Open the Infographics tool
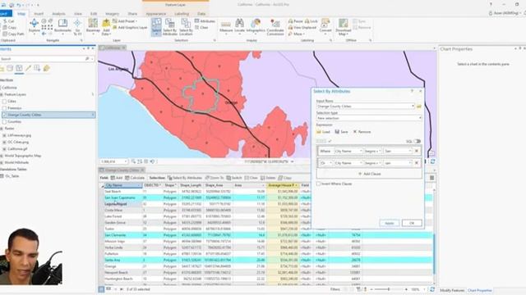 pos(256,26)
